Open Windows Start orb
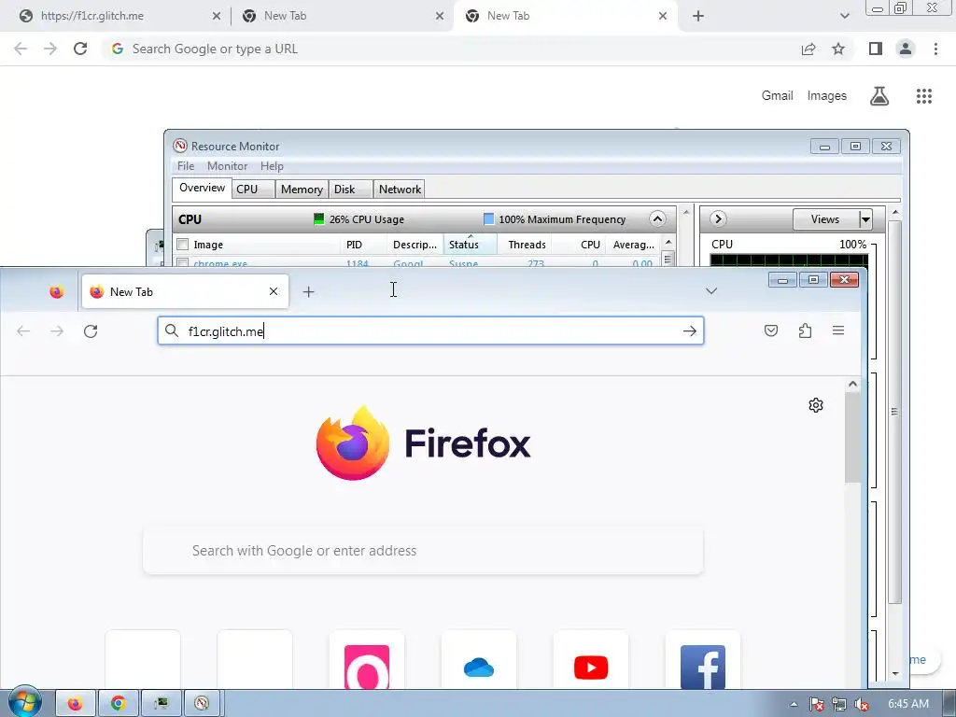This screenshot has height=717, width=956. [x=24, y=702]
